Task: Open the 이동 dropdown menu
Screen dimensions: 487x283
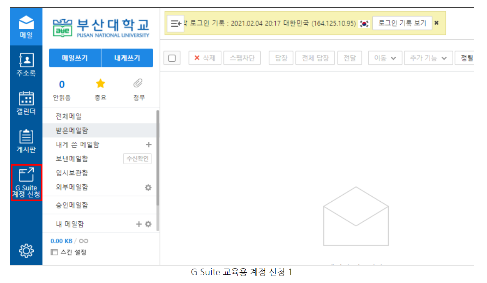Action: 385,58
